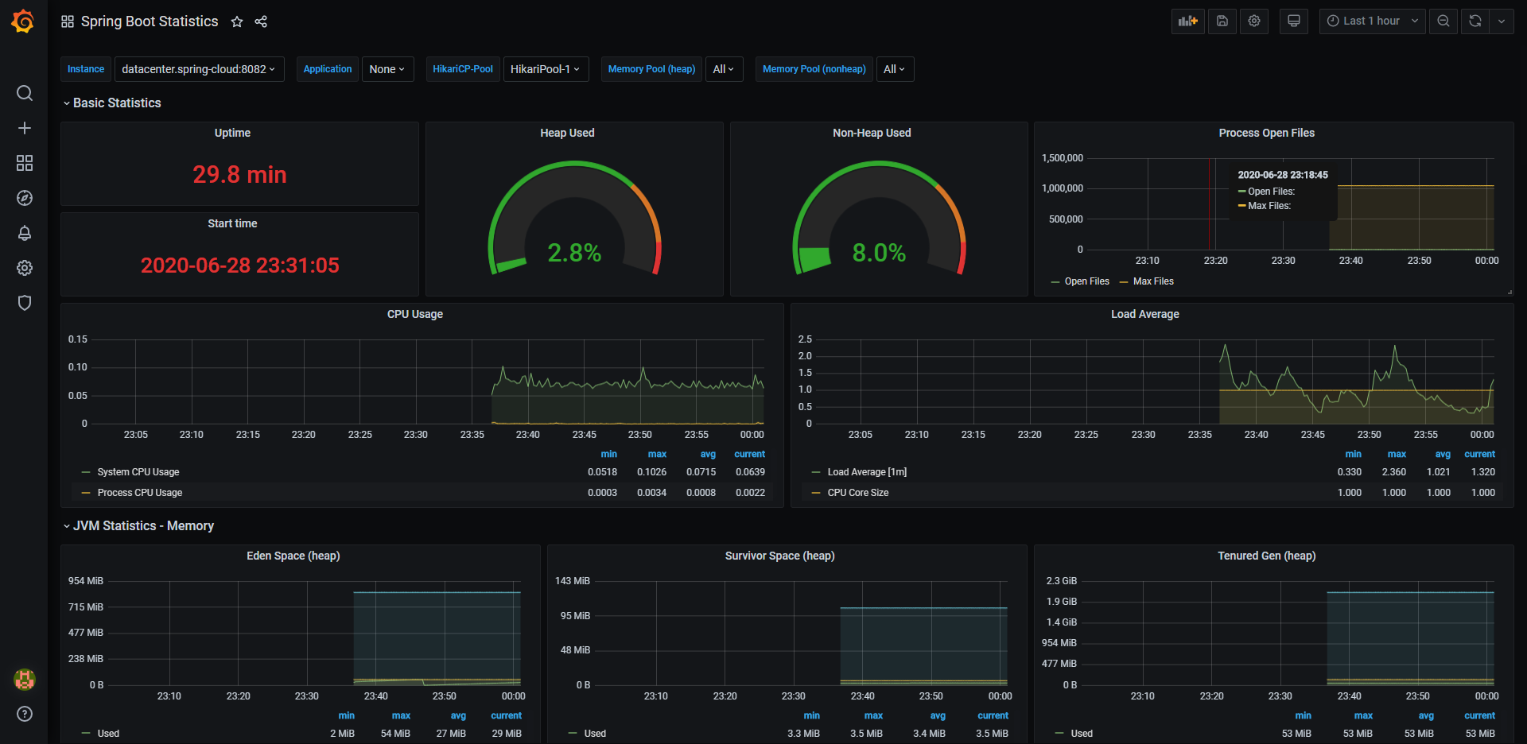Open the Explore compass icon
This screenshot has width=1527, height=744.
[x=25, y=199]
